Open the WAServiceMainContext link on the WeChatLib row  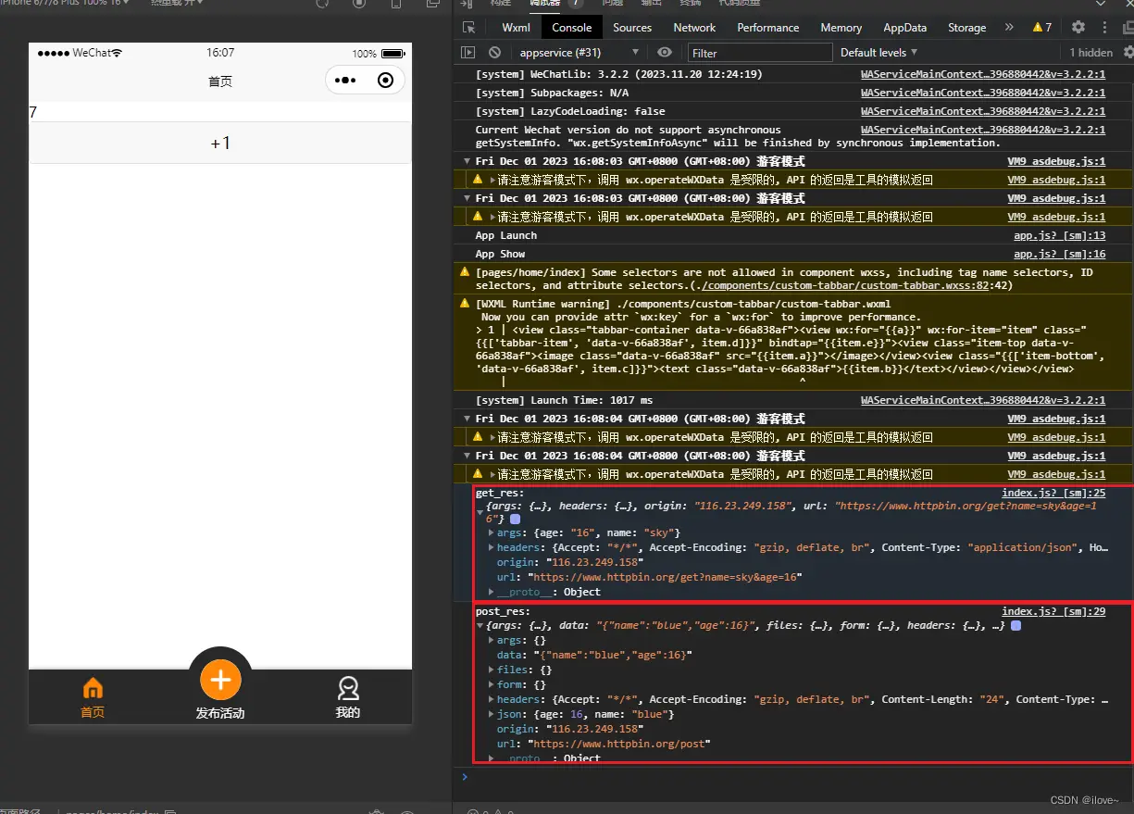click(983, 74)
